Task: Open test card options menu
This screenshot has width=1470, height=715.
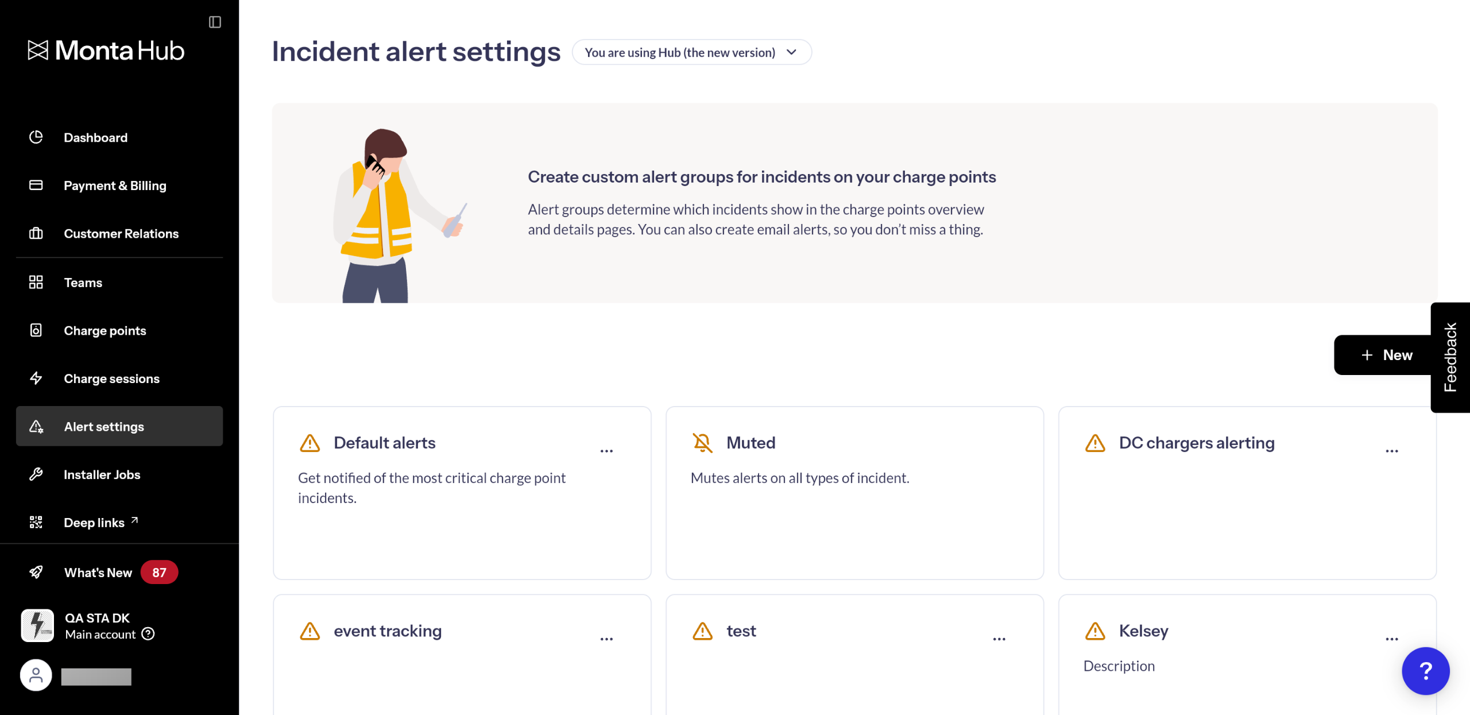Action: pyautogui.click(x=999, y=639)
